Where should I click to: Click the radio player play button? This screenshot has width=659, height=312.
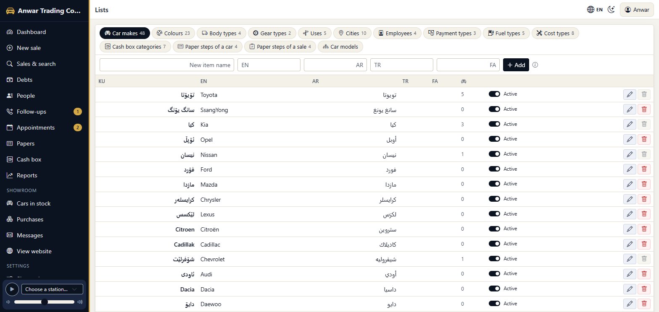click(x=12, y=289)
